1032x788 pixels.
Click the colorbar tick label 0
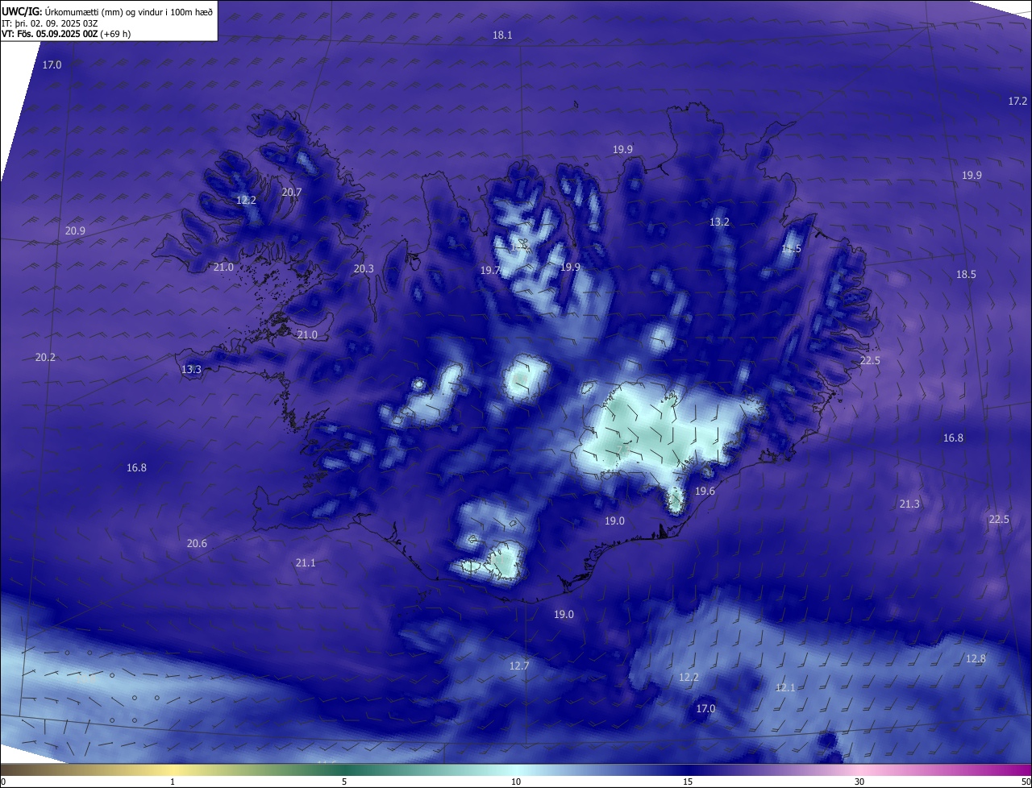click(x=3, y=782)
